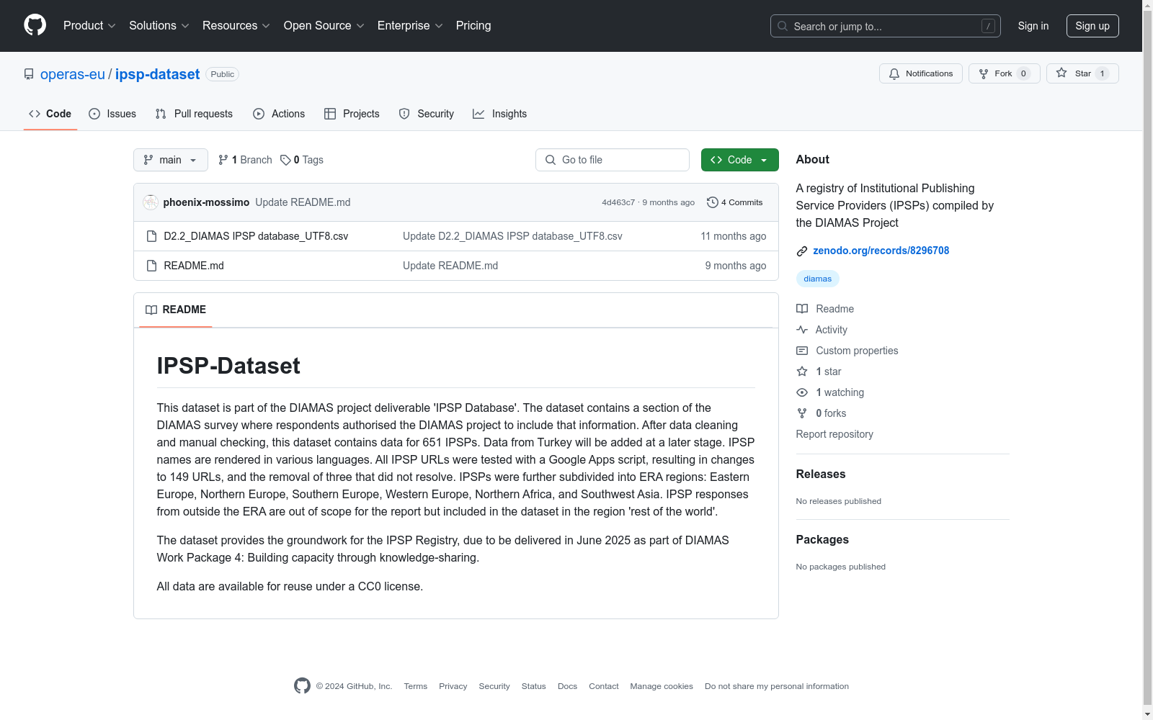Viewport: 1153px width, 720px height.
Task: Open the Update D2.2_DIAMAS commit message link
Action: click(512, 236)
